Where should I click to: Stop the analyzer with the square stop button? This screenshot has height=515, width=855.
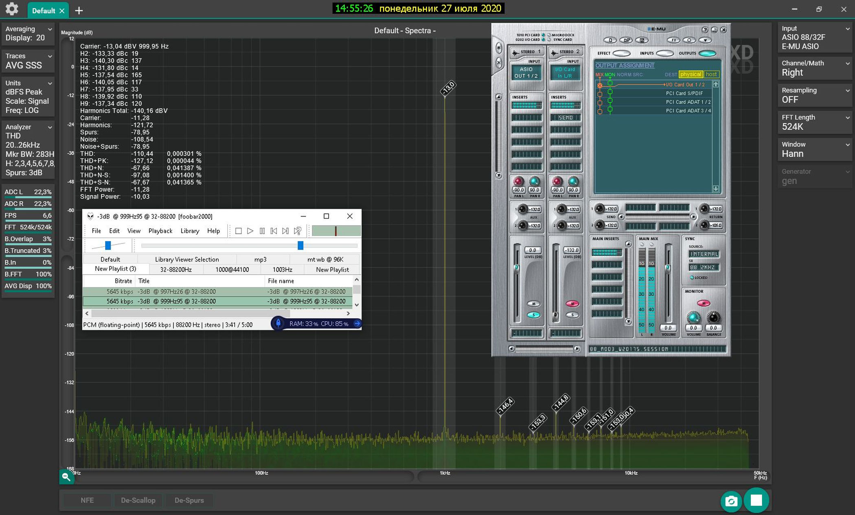756,500
